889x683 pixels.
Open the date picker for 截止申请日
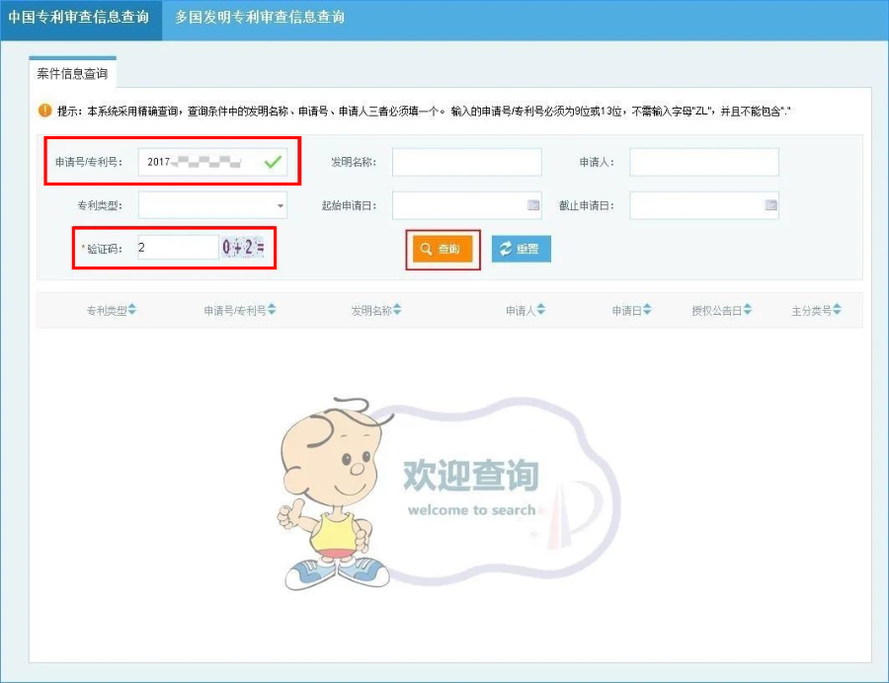pyautogui.click(x=772, y=205)
